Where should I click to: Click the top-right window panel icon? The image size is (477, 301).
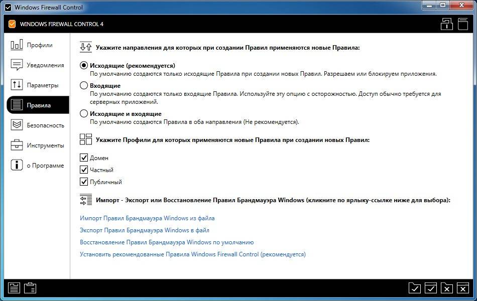tap(463, 24)
